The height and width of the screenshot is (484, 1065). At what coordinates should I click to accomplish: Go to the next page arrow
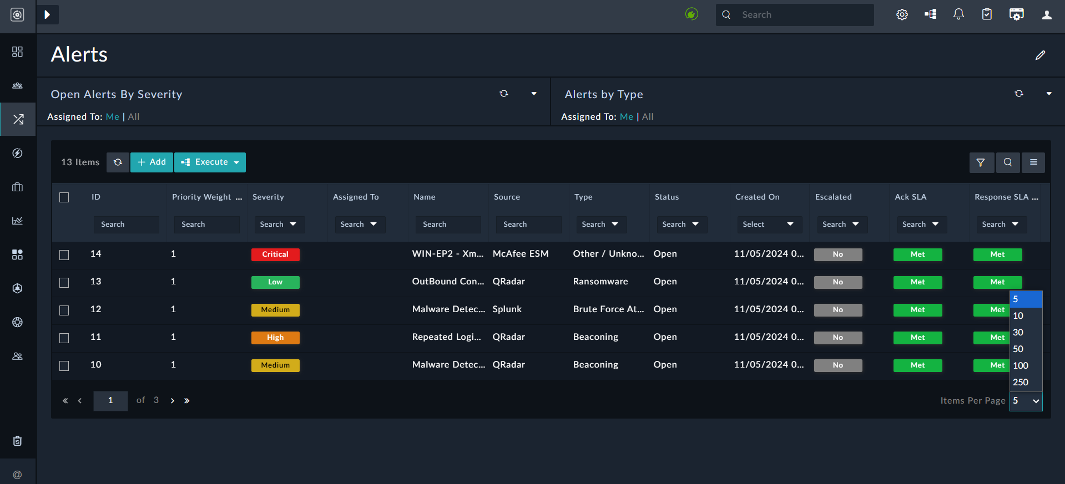coord(173,401)
